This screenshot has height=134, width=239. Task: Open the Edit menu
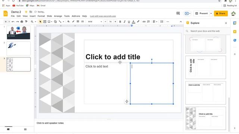[x=19, y=16]
